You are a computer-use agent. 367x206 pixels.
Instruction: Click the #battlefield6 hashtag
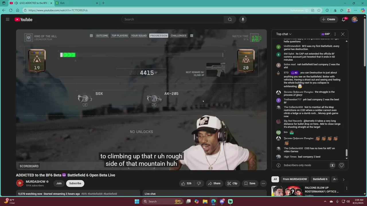[95, 194]
